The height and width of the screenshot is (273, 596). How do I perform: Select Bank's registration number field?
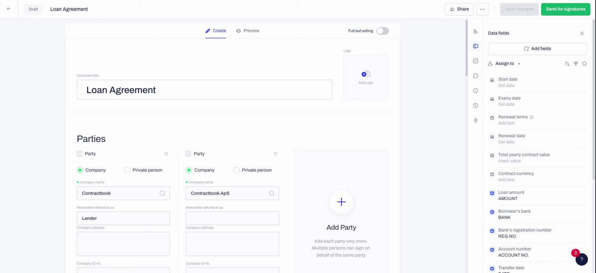tap(537, 233)
